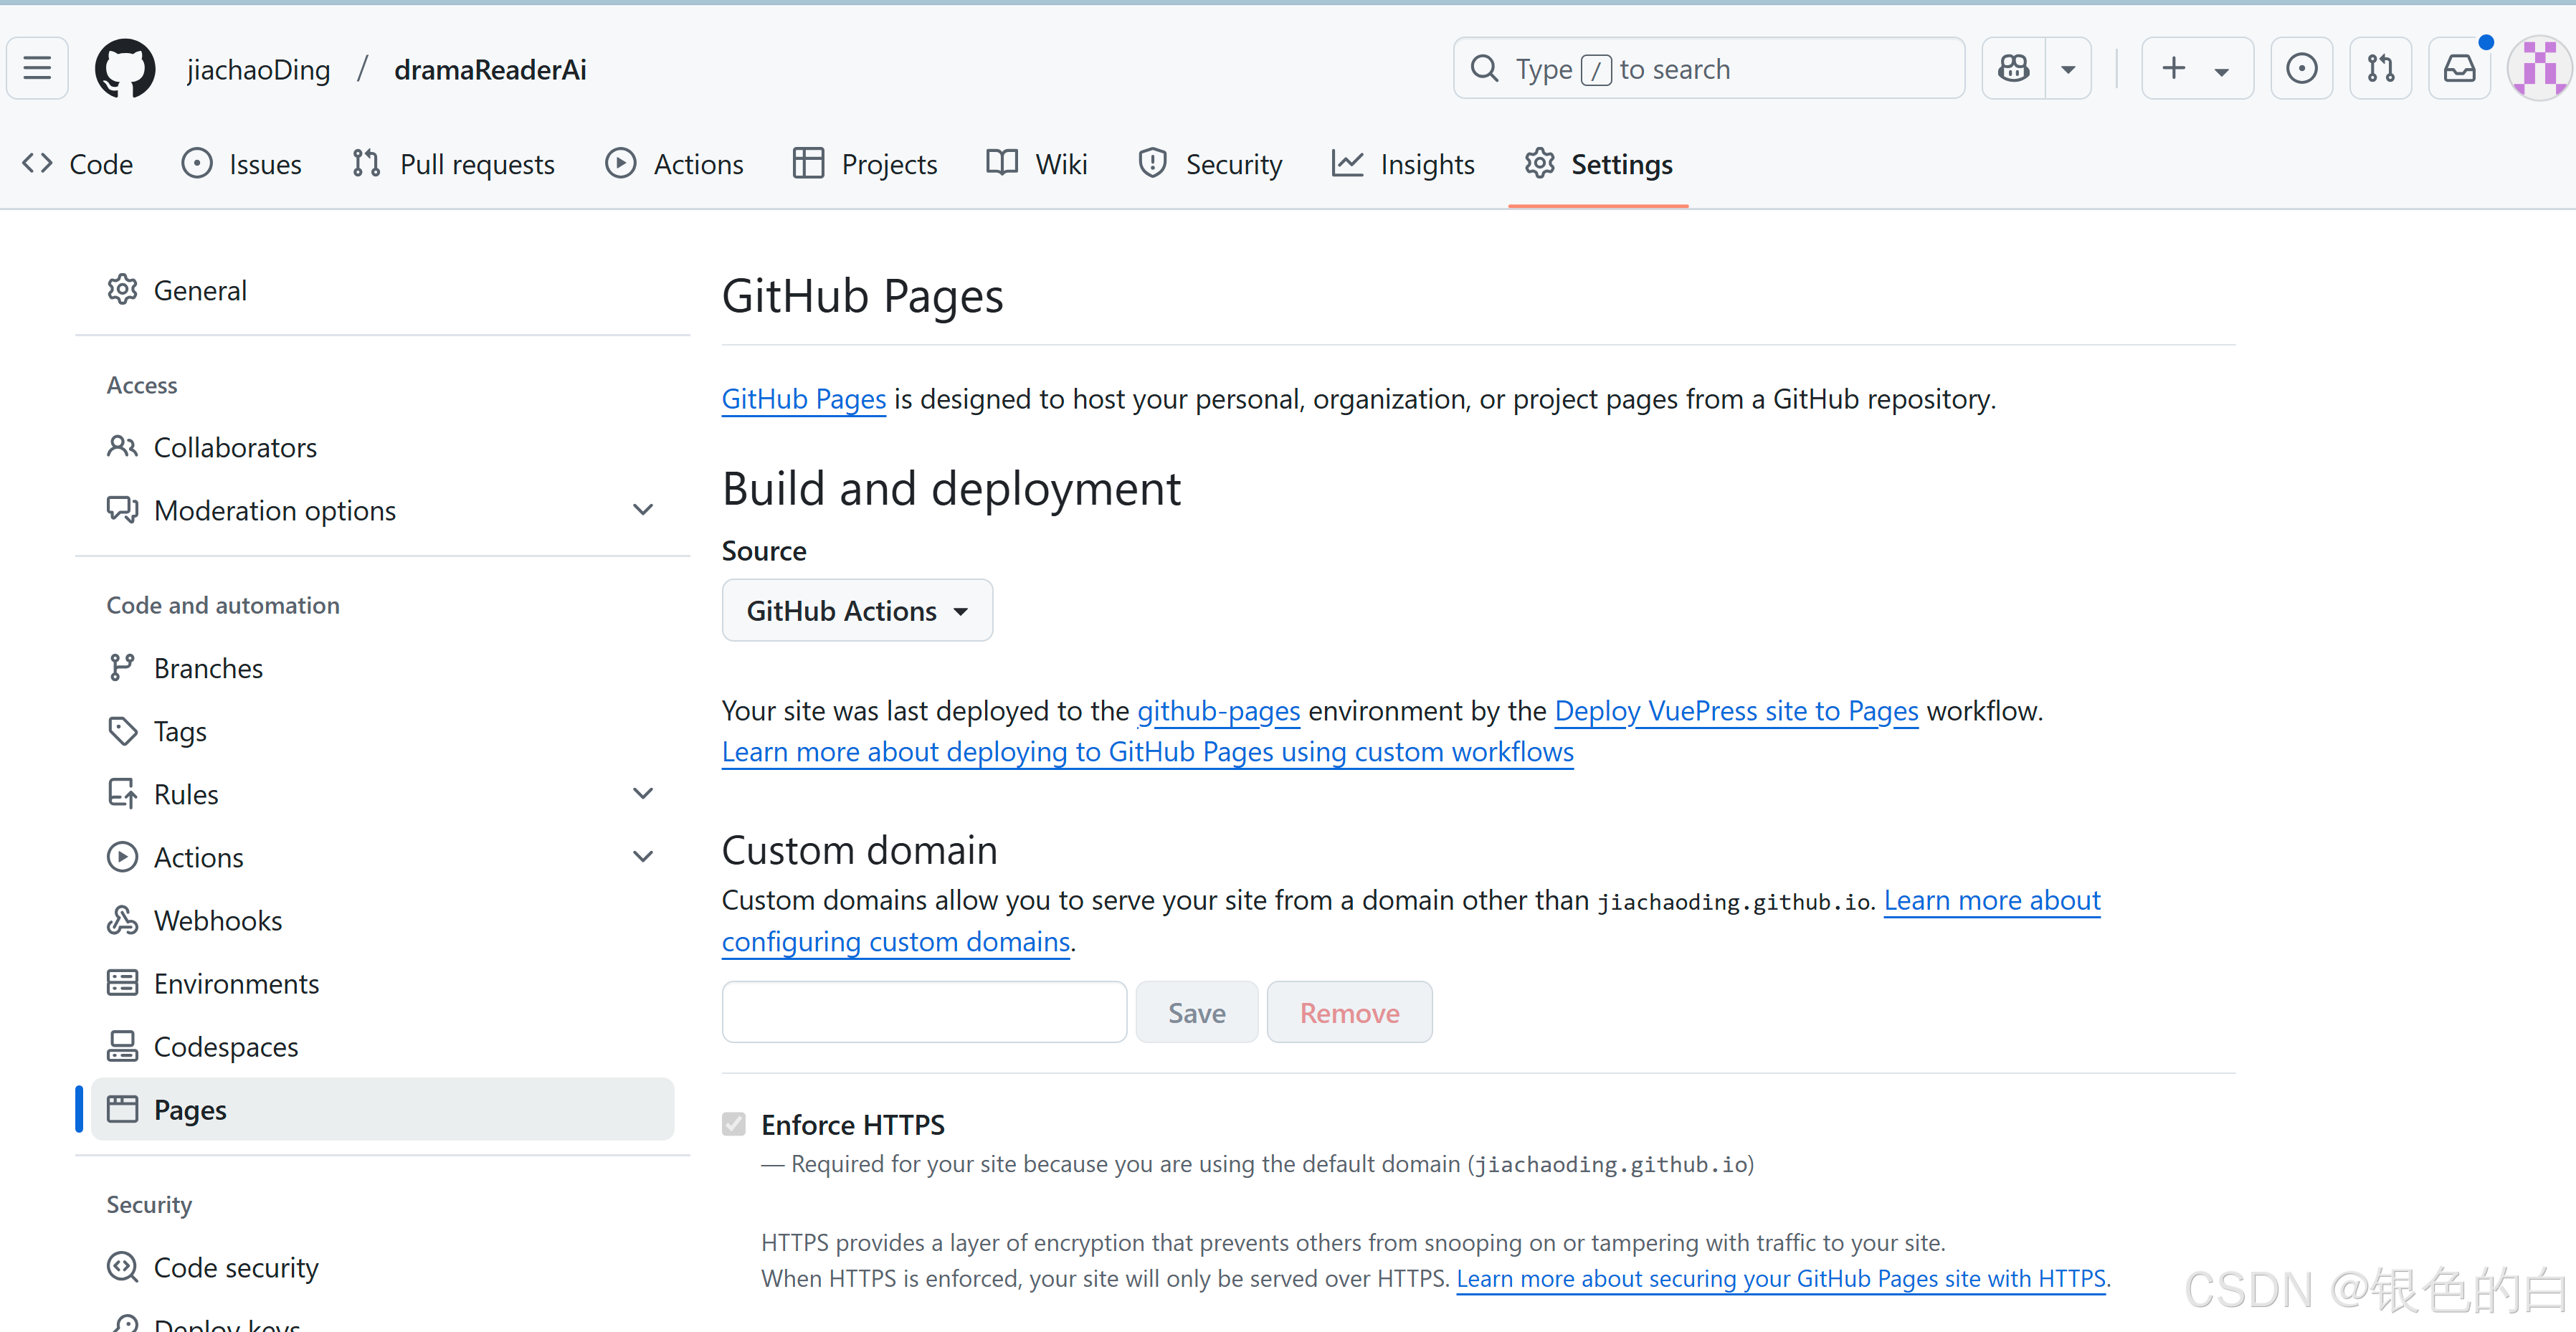Viewport: 2576px width, 1332px height.
Task: Open the Copilot dropdown arrow
Action: pos(2068,68)
